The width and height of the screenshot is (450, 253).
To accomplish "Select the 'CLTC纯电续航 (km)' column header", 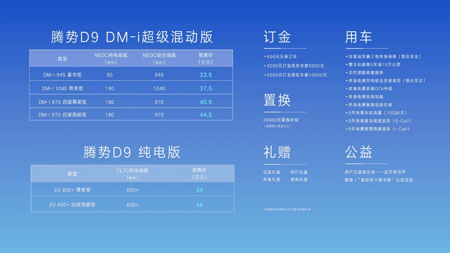I will pos(133,174).
